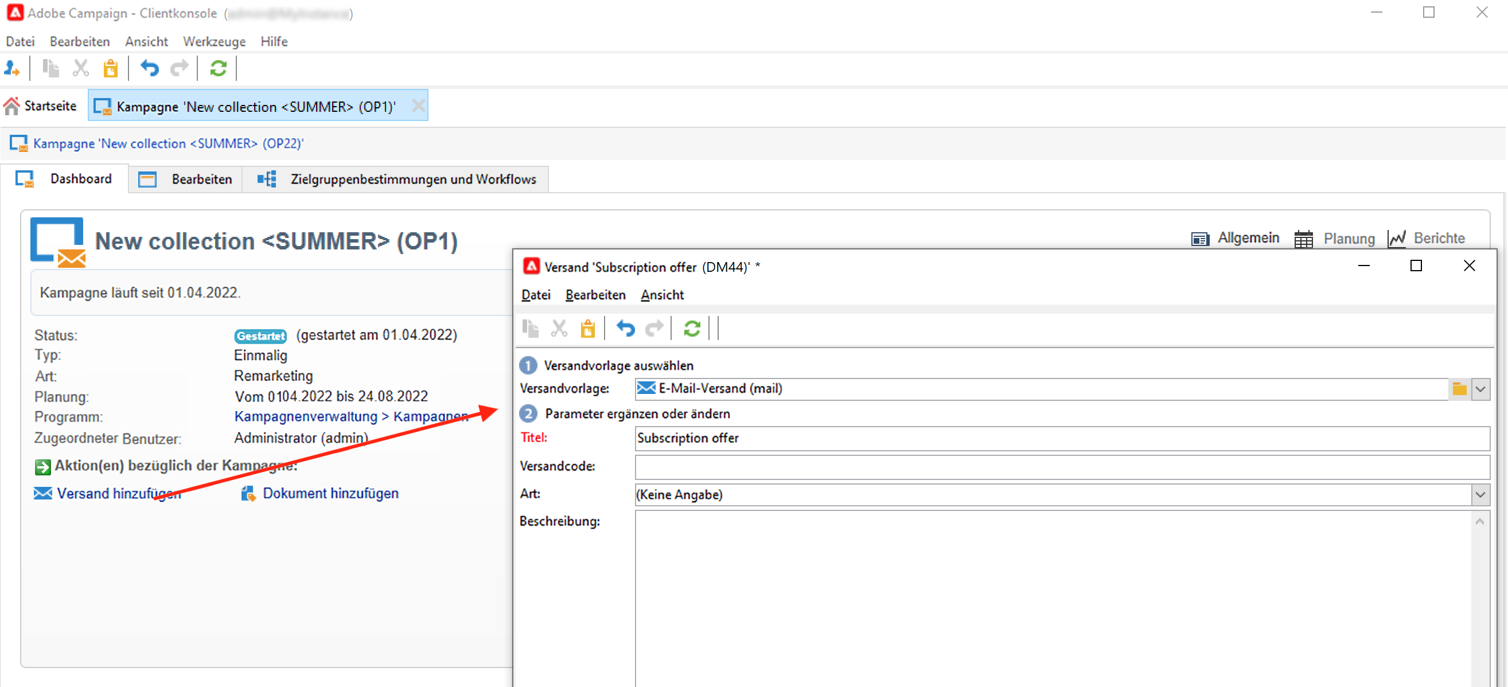
Task: Click the undo arrow in main toolbar
Action: (149, 68)
